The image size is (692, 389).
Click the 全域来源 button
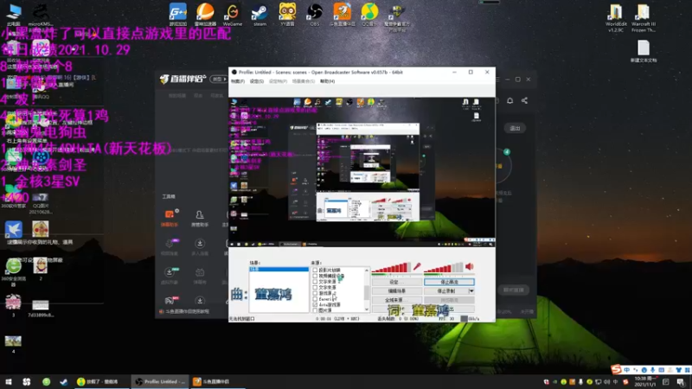(x=397, y=300)
